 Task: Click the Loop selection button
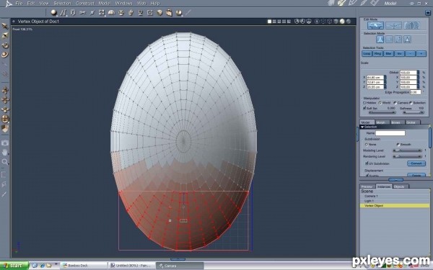pyautogui.click(x=367, y=54)
